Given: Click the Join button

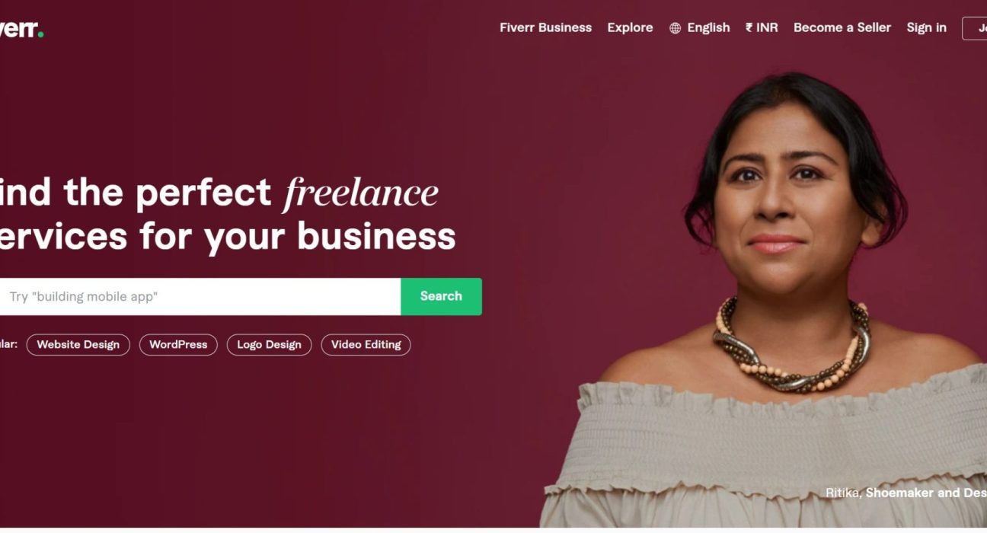Looking at the screenshot, I should click(x=975, y=28).
